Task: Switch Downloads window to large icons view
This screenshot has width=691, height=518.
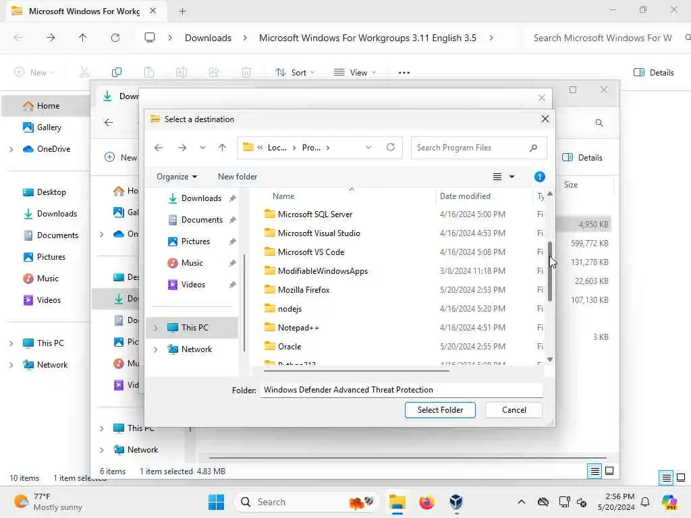Action: tap(609, 471)
